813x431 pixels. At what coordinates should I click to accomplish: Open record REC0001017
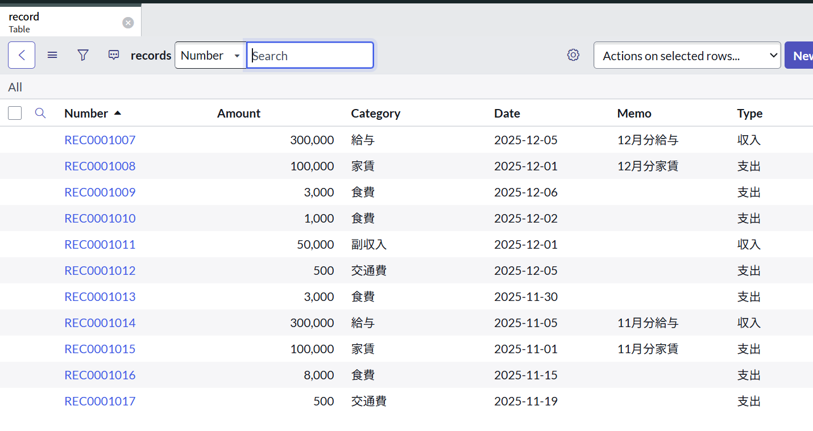pyautogui.click(x=100, y=401)
